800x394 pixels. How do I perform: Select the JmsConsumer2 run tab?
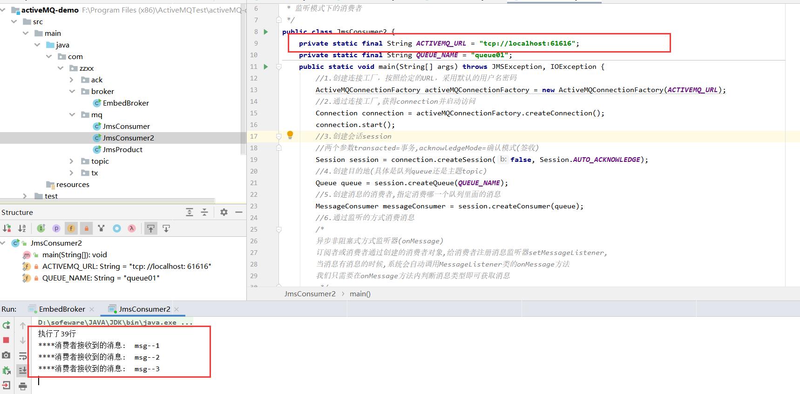click(x=144, y=309)
